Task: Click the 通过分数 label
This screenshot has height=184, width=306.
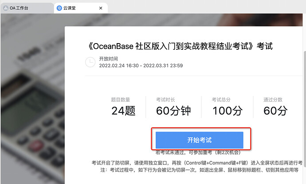Action: pos(273,100)
